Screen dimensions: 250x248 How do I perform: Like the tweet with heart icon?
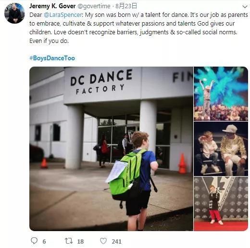pos(103,241)
